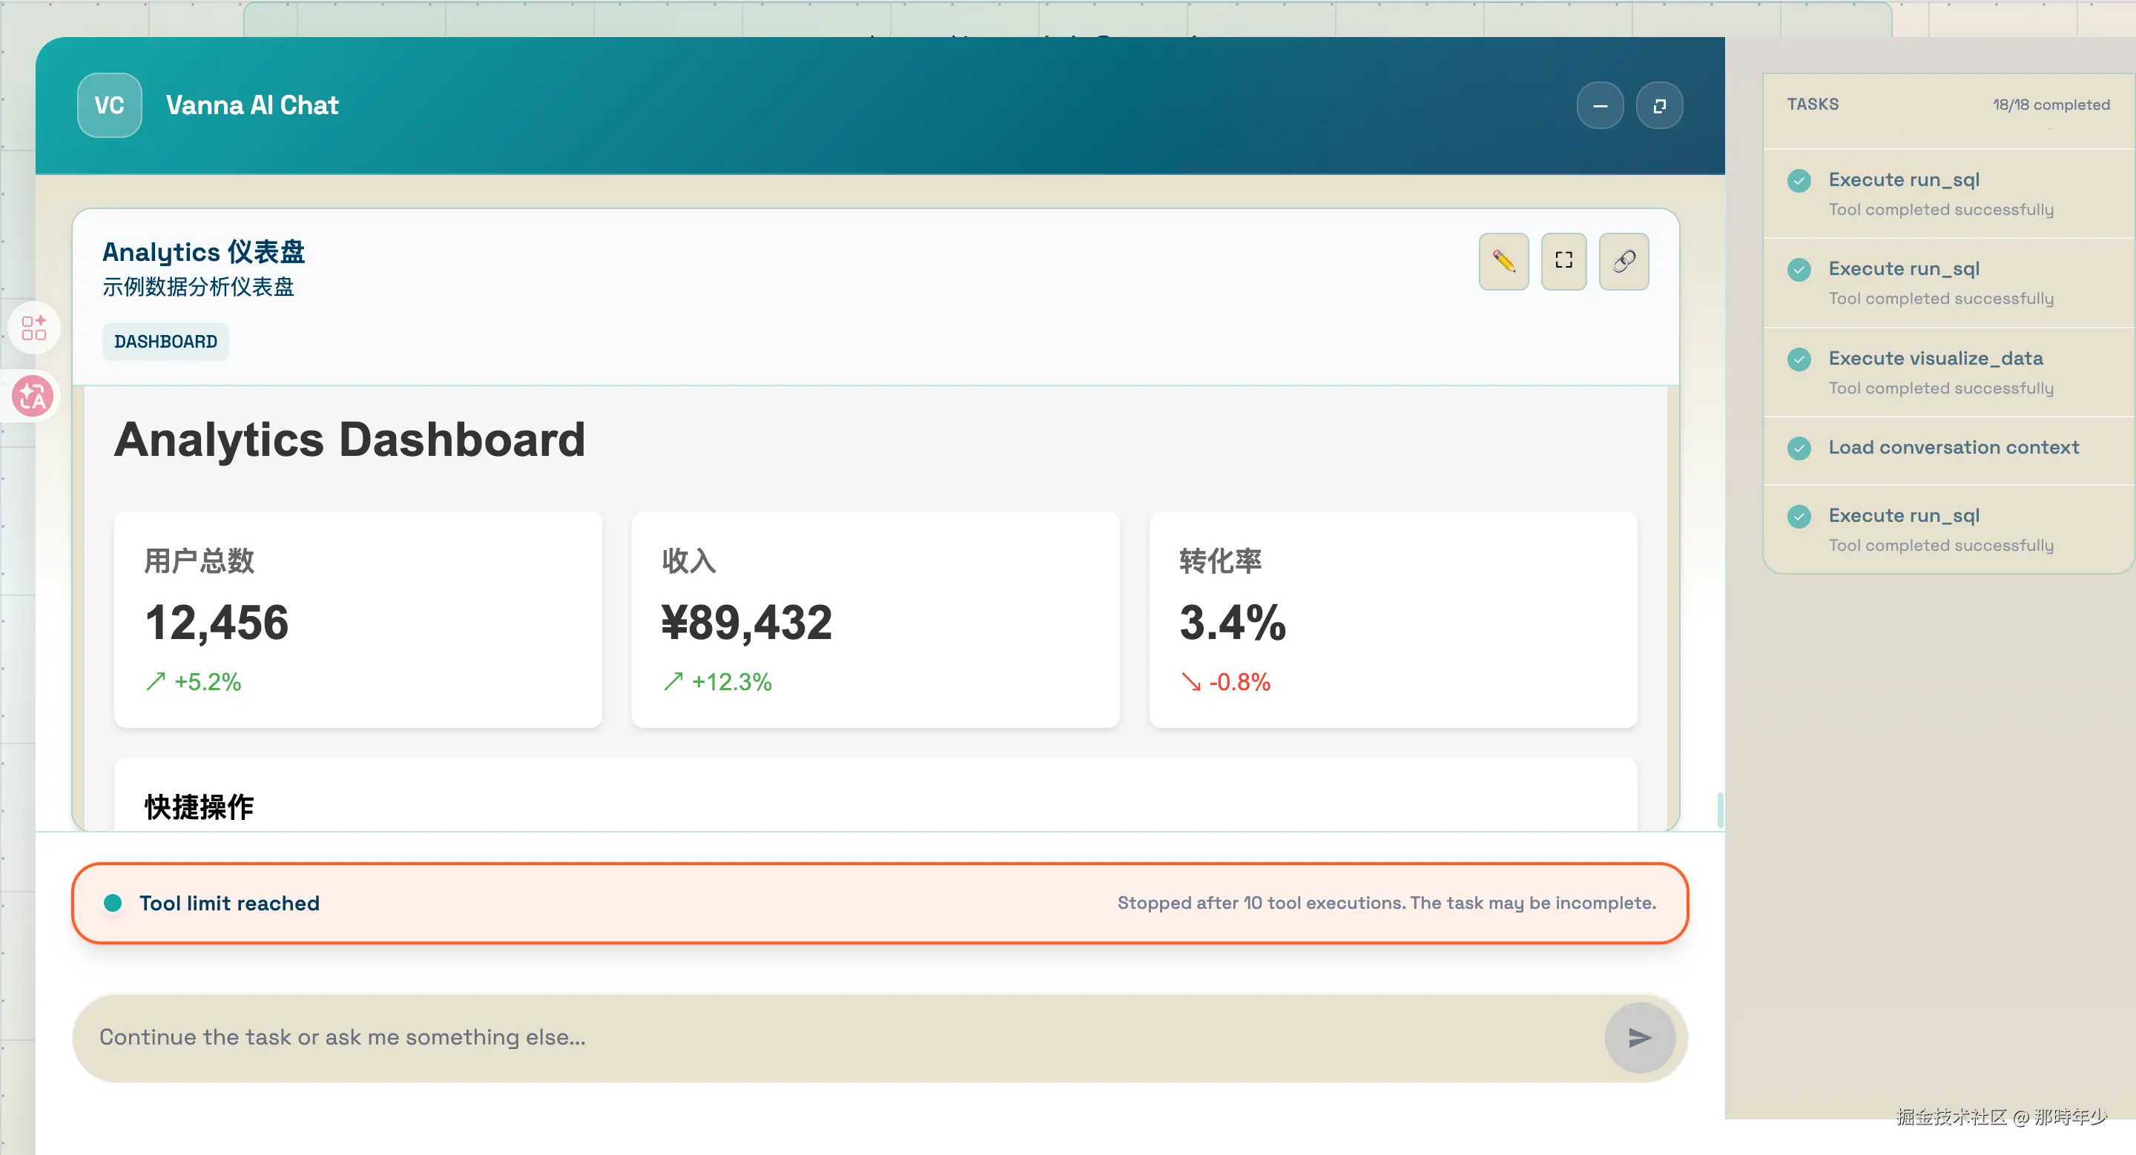The image size is (2136, 1155).
Task: Click the VC avatar logo
Action: point(110,105)
